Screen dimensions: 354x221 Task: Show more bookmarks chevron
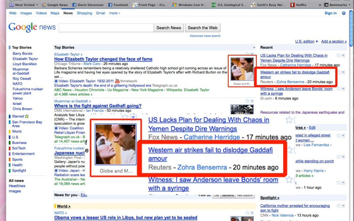click(x=320, y=5)
